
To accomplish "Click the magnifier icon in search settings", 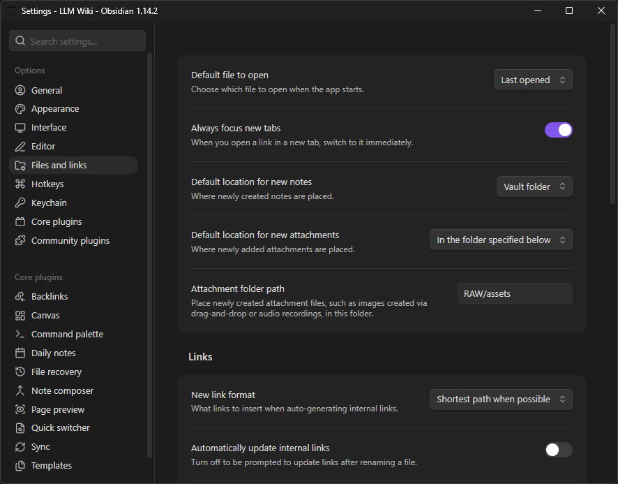I will [x=20, y=41].
